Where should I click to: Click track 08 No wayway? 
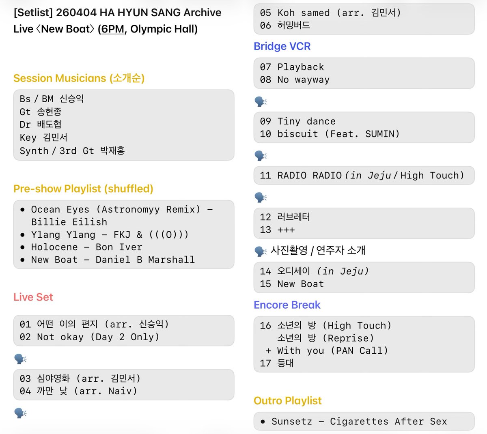click(295, 79)
